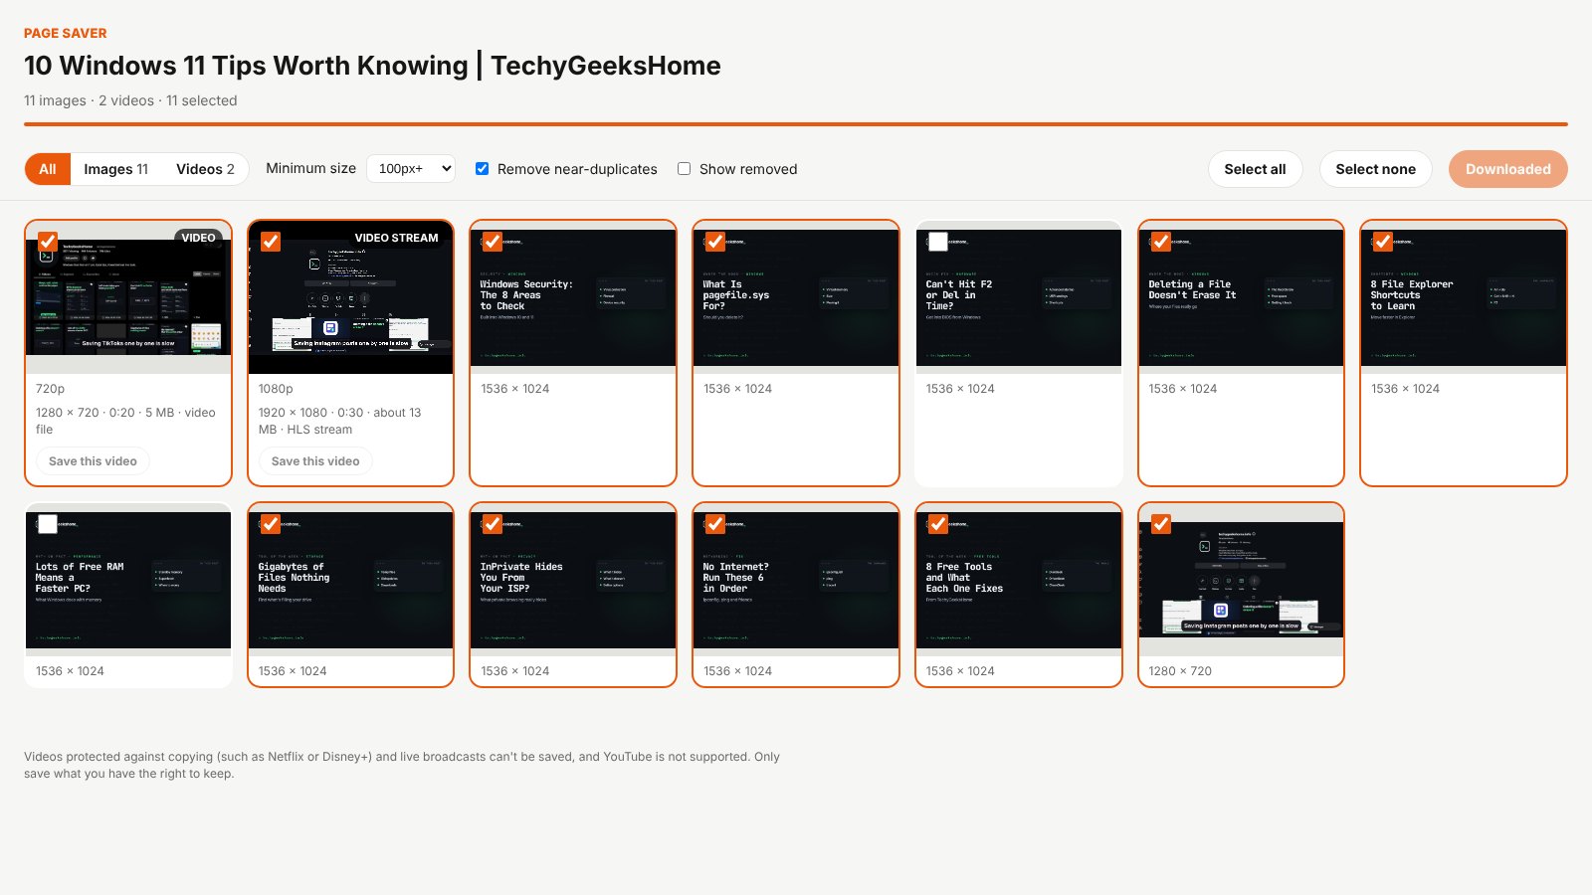Screen dimensions: 1592x895
Task: Deselect the pagefile.sys image checkbox
Action: (x=715, y=242)
